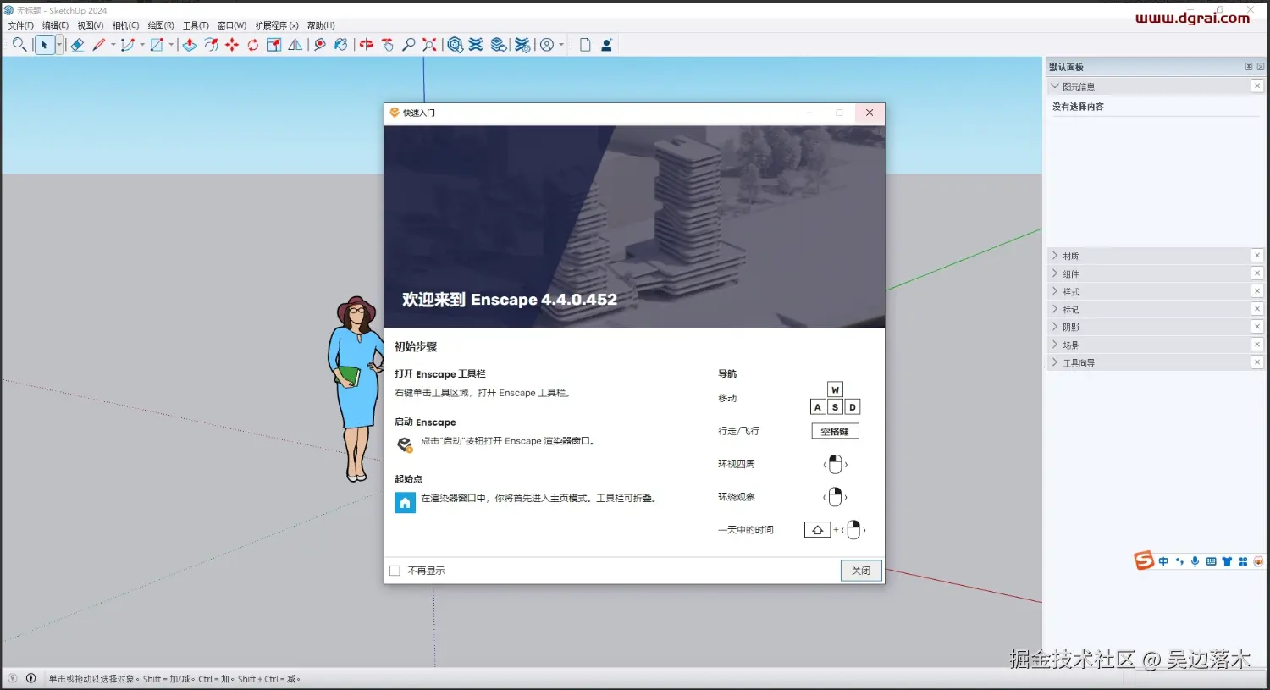Click the 空格键 key graphic
1270x690 pixels.
836,432
